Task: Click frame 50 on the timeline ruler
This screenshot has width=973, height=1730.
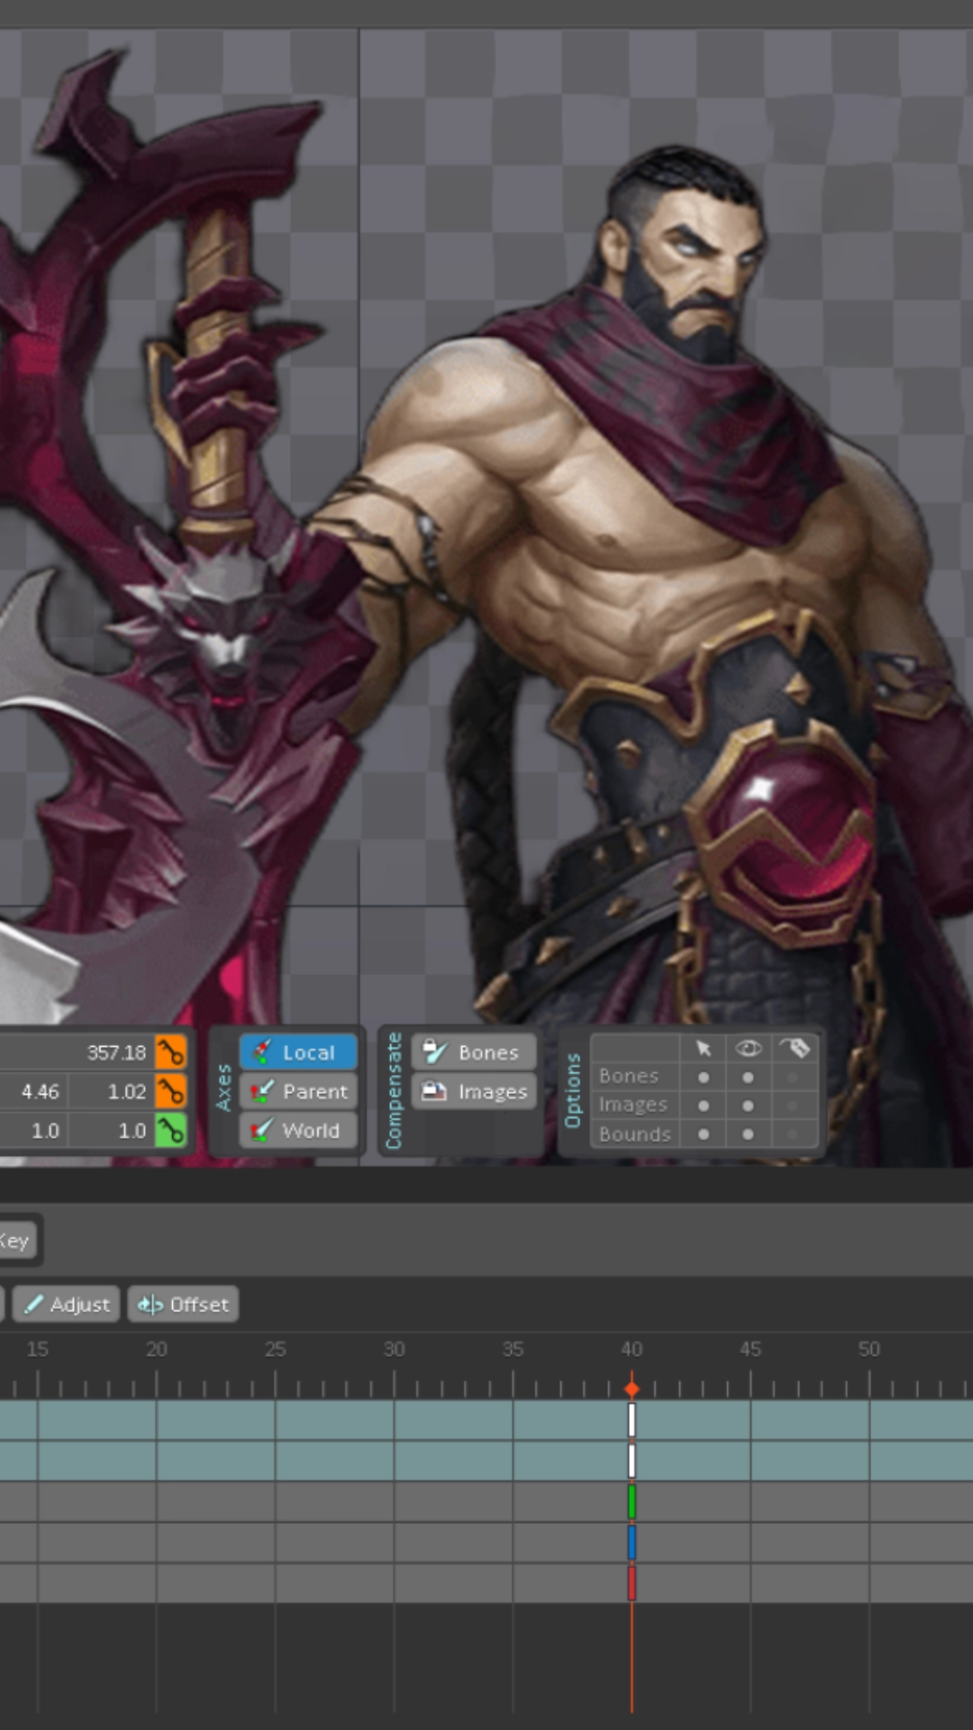Action: pos(869,1350)
